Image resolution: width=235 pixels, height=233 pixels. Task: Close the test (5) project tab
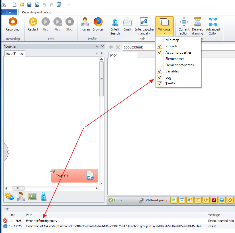pos(22,54)
